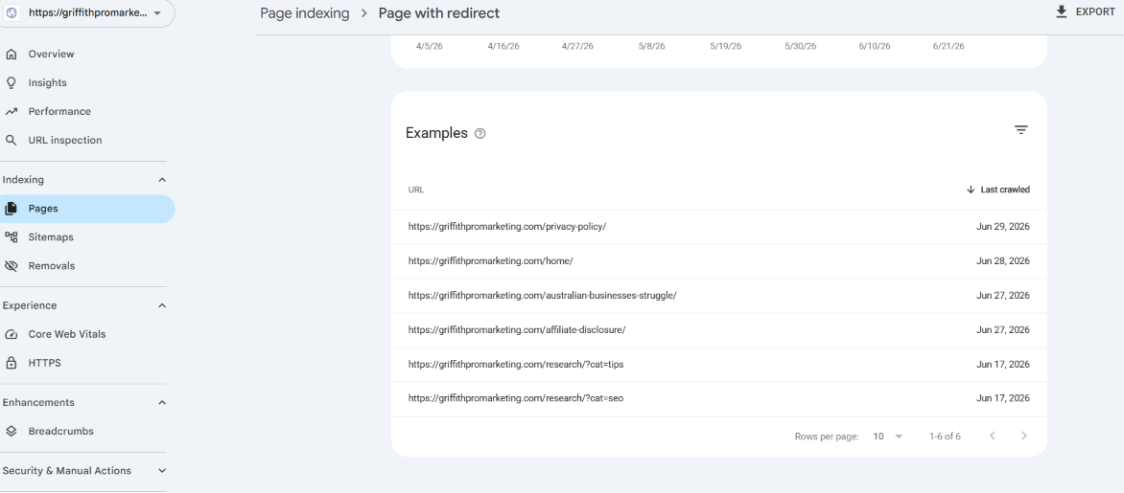This screenshot has width=1124, height=493.
Task: Click the Pages document icon
Action: 11,209
